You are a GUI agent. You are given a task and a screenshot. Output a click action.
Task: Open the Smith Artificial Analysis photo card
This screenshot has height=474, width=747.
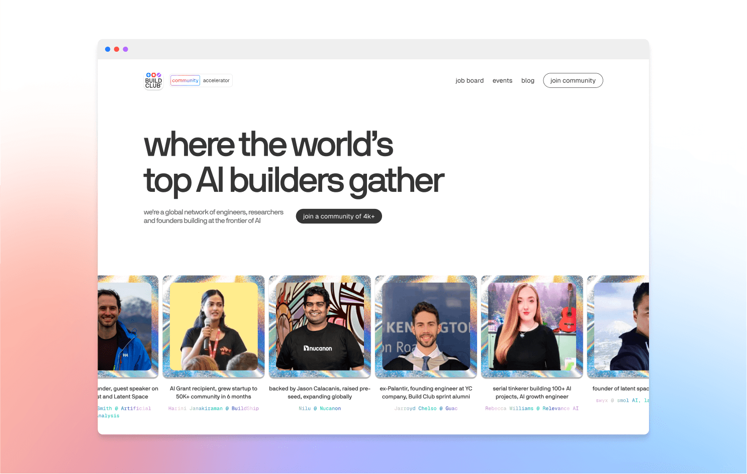[128, 326]
